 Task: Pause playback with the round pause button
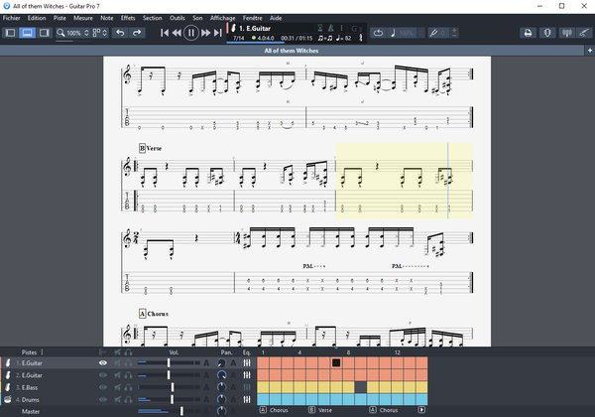[x=190, y=33]
